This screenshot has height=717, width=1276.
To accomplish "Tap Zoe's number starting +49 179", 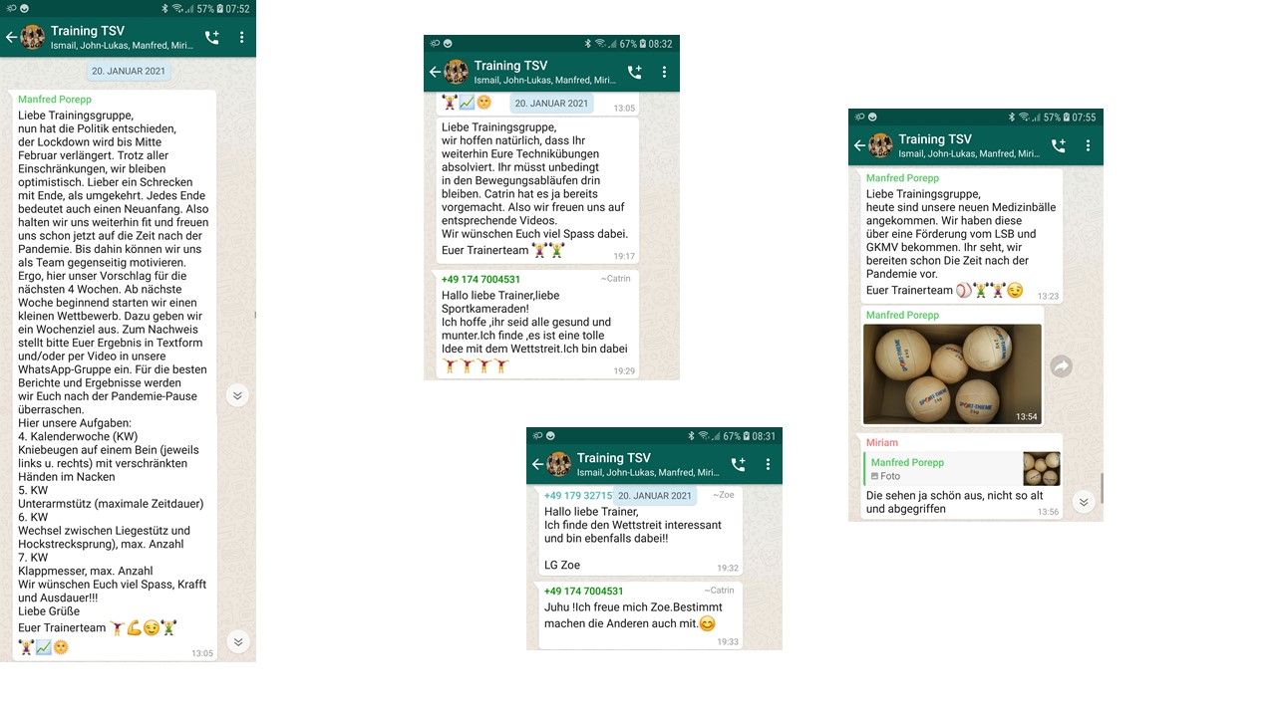I will point(579,496).
